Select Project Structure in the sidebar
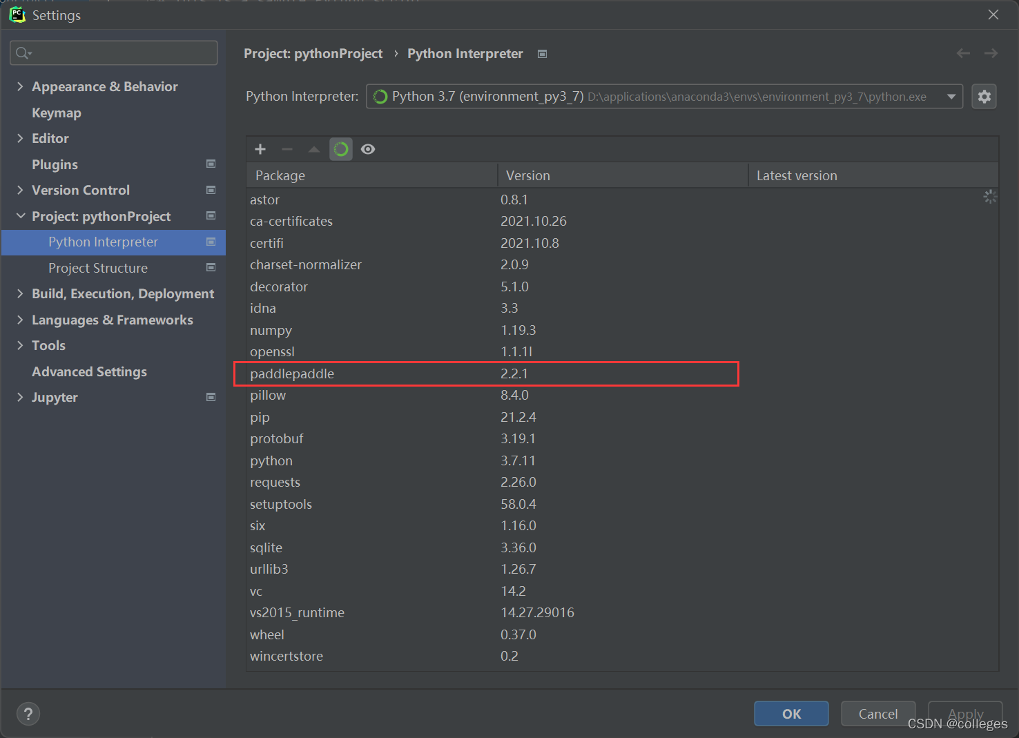The height and width of the screenshot is (738, 1019). (98, 268)
